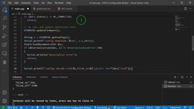This screenshot has height=109, width=194.
Task: Open remote window indicator in status bar
Action: (3, 107)
